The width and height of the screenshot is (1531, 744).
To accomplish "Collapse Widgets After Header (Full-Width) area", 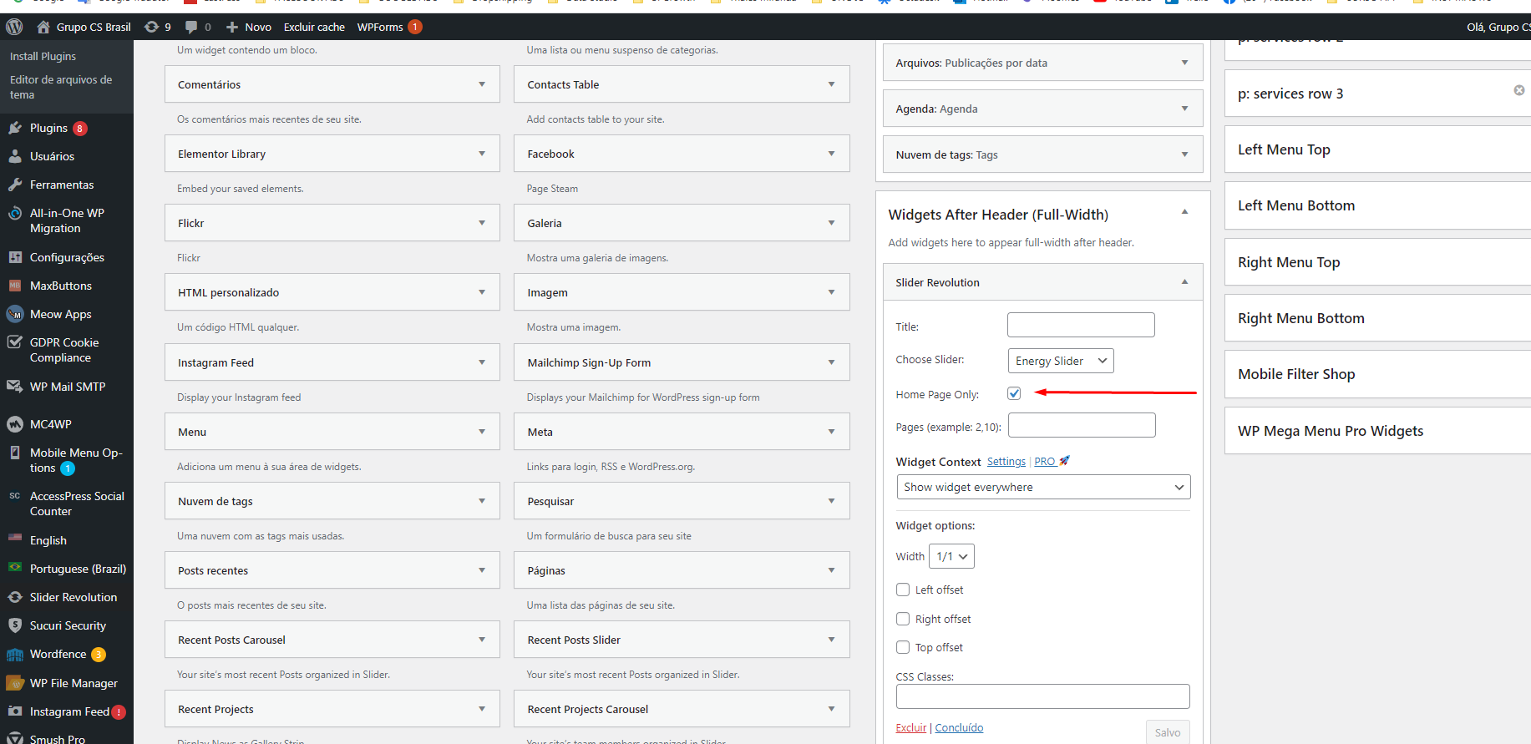I will (x=1184, y=212).
